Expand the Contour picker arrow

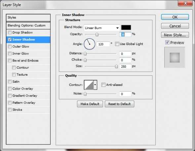[x=95, y=85]
